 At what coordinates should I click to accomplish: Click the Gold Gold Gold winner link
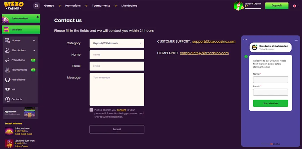23,134
